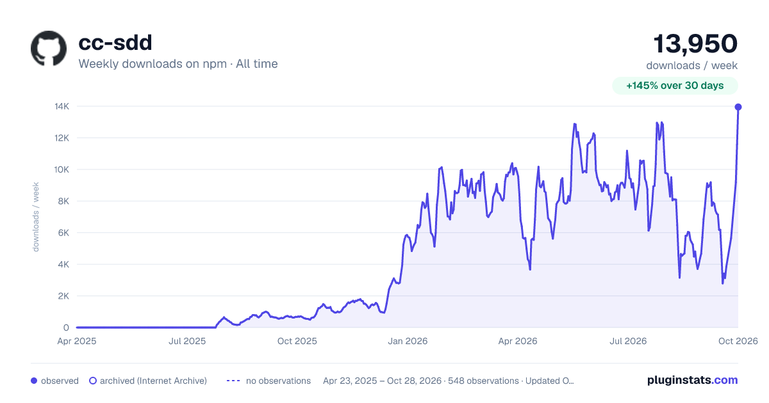Click the GitHub avatar icon
The height and width of the screenshot is (403, 769).
(49, 48)
